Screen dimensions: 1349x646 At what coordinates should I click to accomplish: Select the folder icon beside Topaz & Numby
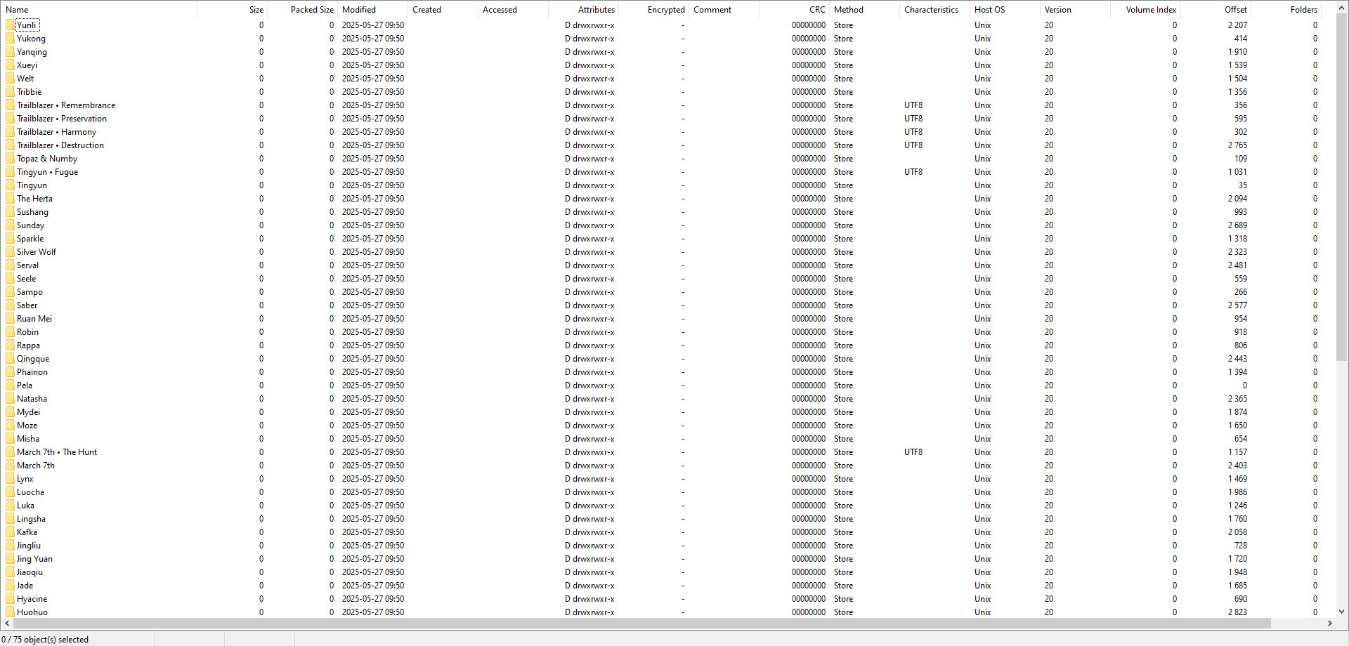tap(10, 159)
